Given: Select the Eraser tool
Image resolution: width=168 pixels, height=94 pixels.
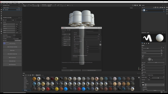Looking at the screenshot, I should pos(1,10).
